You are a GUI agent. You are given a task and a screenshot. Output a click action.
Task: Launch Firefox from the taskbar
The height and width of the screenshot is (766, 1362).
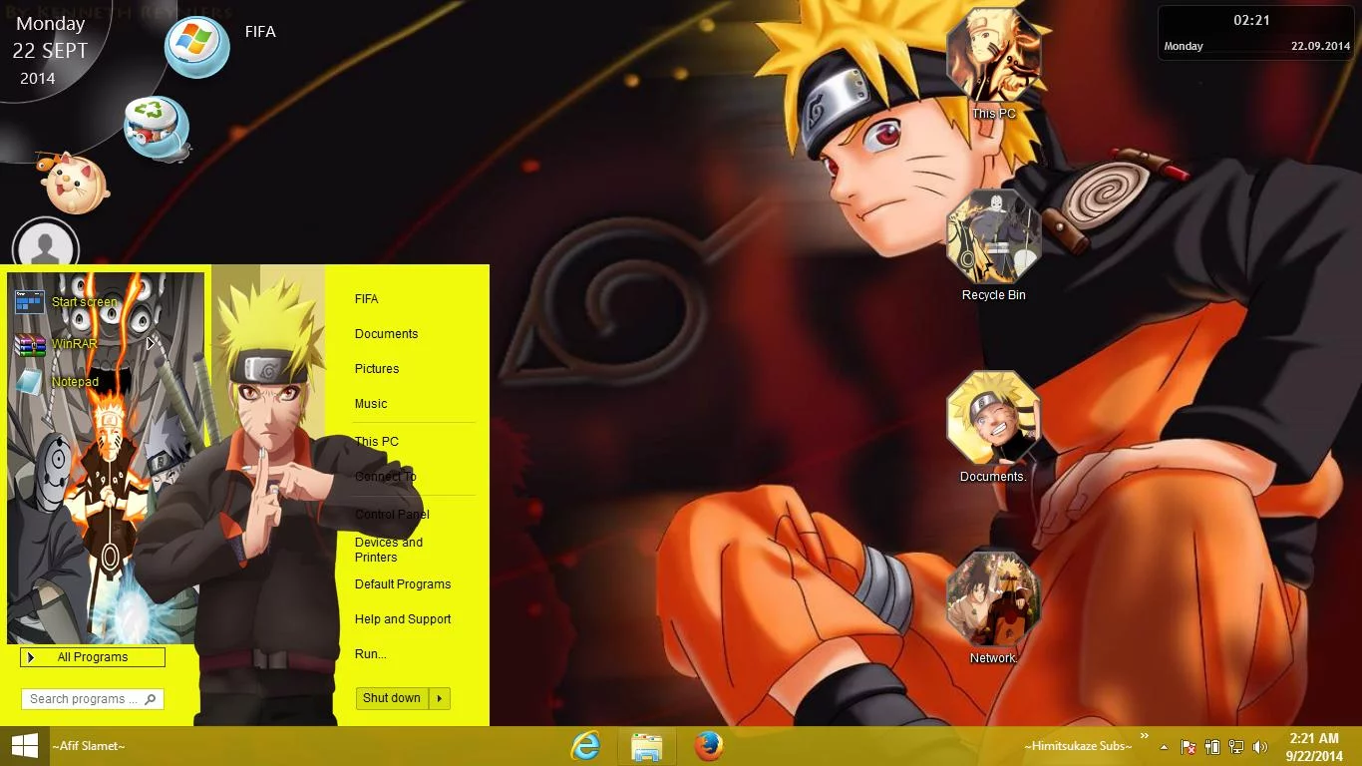point(708,746)
